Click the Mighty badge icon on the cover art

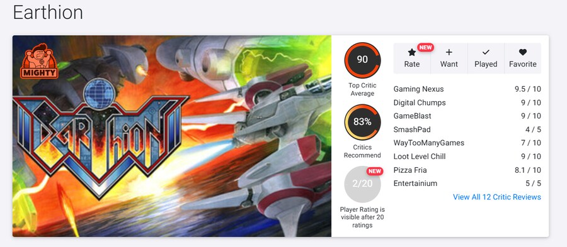pyautogui.click(x=39, y=61)
